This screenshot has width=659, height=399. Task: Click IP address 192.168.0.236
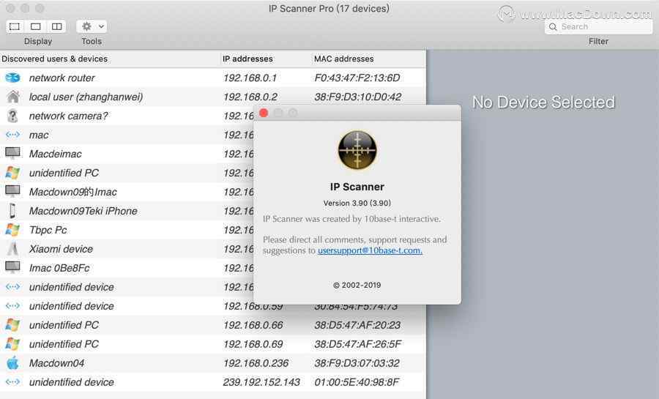coord(256,363)
